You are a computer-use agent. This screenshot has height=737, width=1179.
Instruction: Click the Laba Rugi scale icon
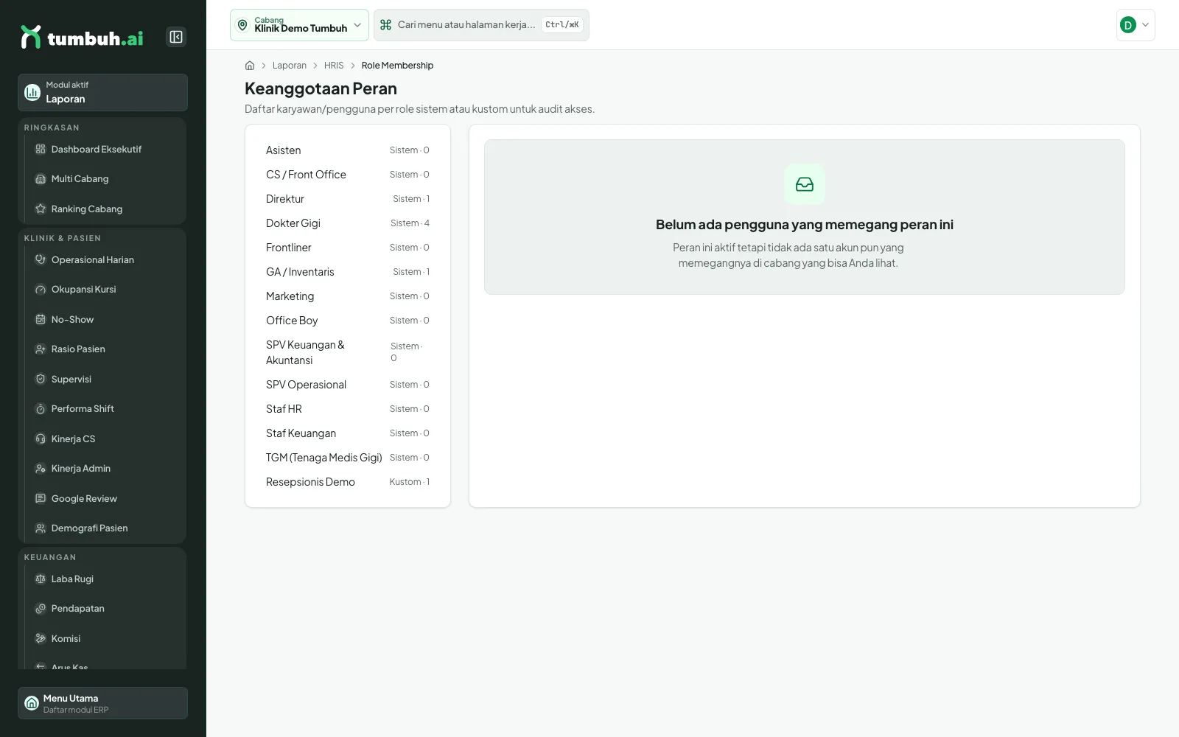point(41,579)
